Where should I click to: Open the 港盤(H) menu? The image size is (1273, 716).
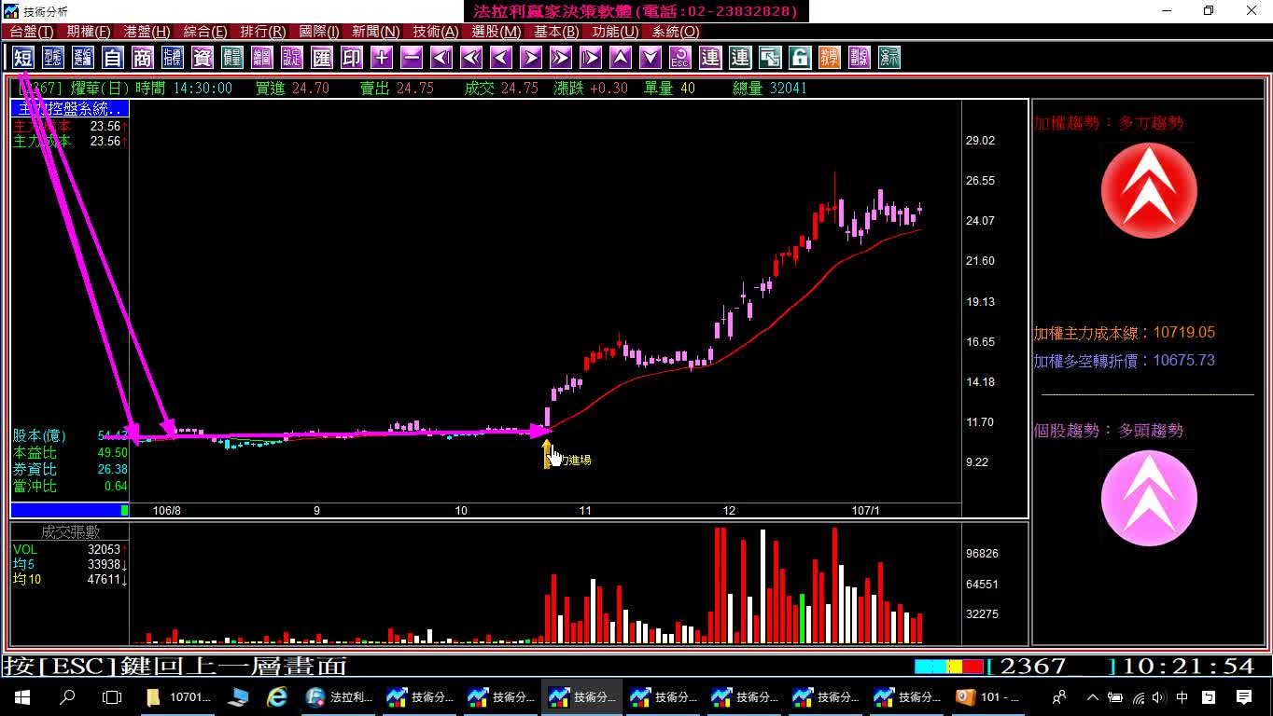coord(147,32)
